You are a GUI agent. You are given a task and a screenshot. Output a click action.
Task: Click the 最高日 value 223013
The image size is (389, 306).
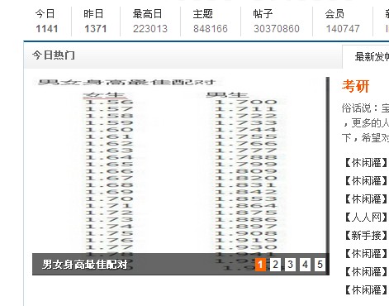150,29
